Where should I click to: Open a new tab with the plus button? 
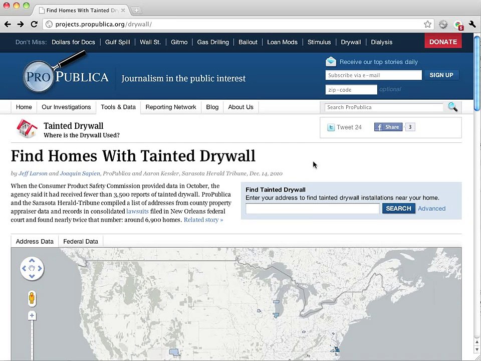coord(136,11)
